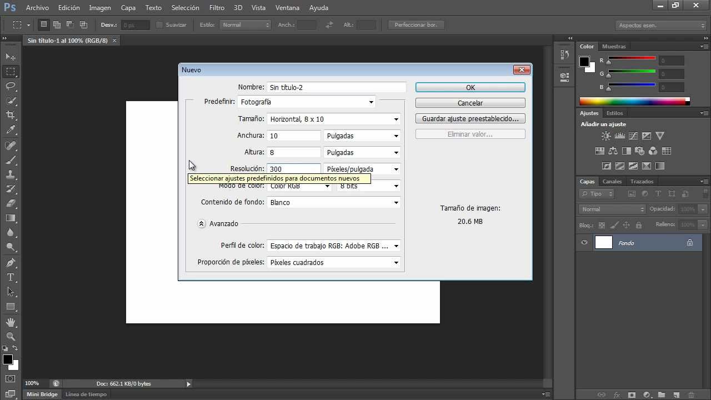This screenshot has height=400, width=711.
Task: Select the Dodge tool
Action: (x=11, y=247)
